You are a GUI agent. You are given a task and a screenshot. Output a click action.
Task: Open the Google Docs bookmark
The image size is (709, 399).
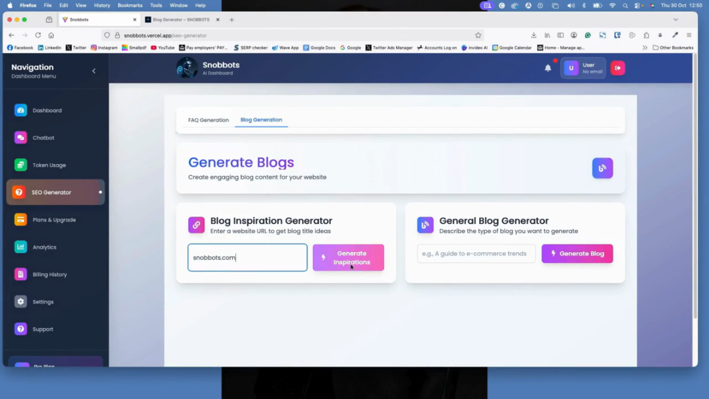(319, 48)
